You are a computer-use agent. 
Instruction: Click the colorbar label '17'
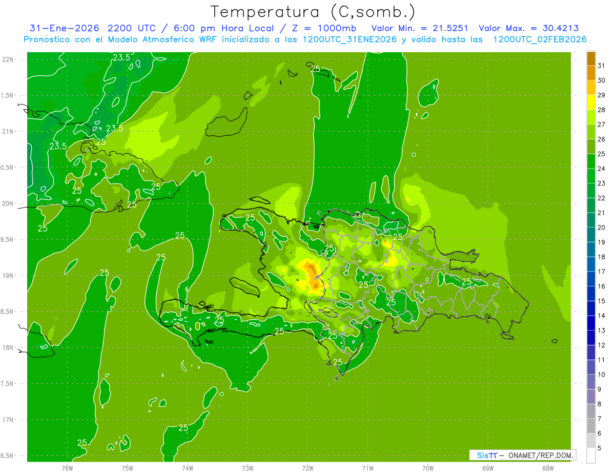pos(601,272)
